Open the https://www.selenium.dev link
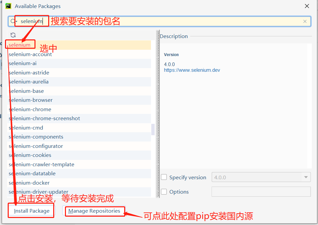 click(x=192, y=70)
